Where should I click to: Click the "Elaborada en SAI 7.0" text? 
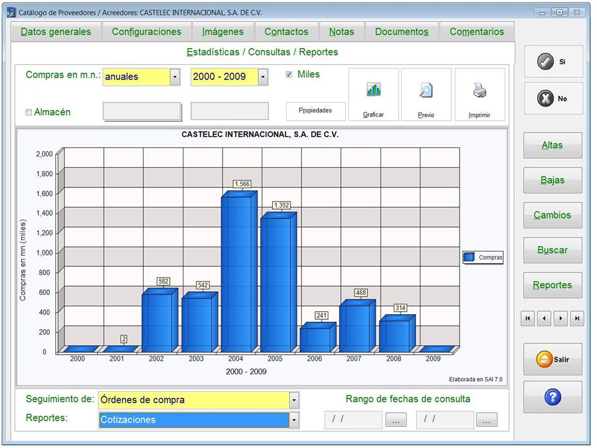tap(476, 380)
